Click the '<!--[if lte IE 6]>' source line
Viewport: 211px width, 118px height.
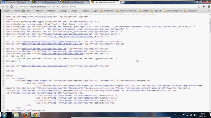(17, 56)
